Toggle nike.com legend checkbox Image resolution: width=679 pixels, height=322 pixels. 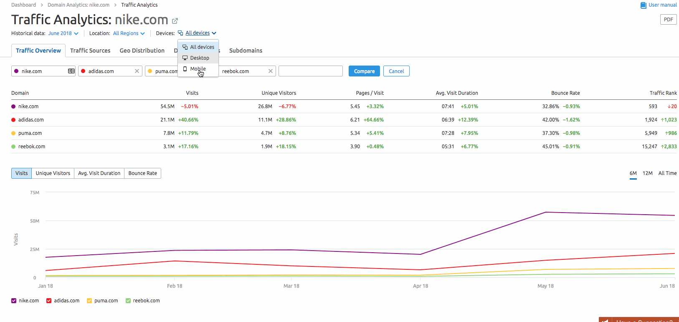tap(14, 301)
